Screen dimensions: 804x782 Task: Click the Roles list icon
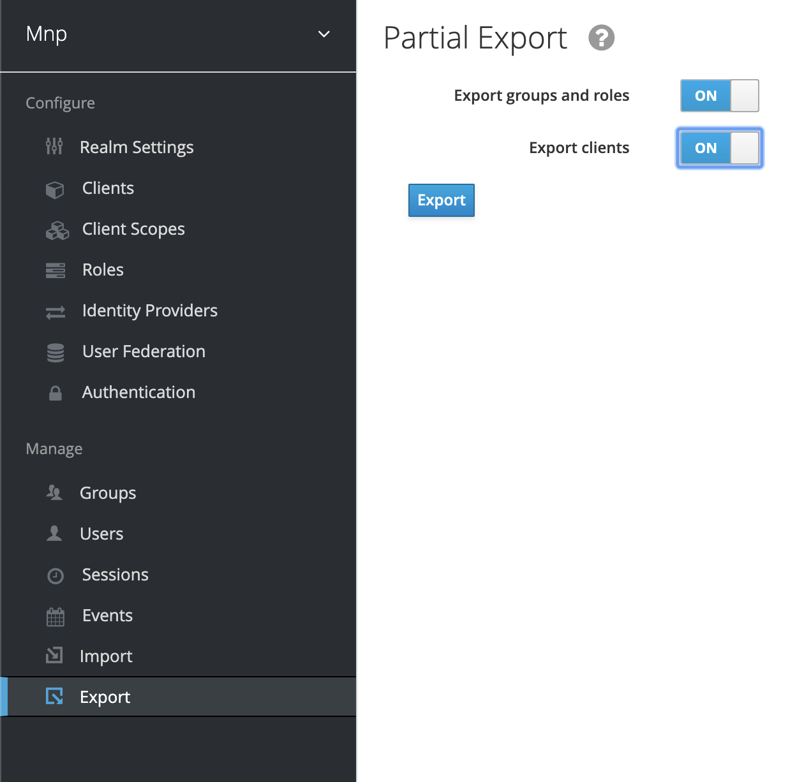click(56, 270)
